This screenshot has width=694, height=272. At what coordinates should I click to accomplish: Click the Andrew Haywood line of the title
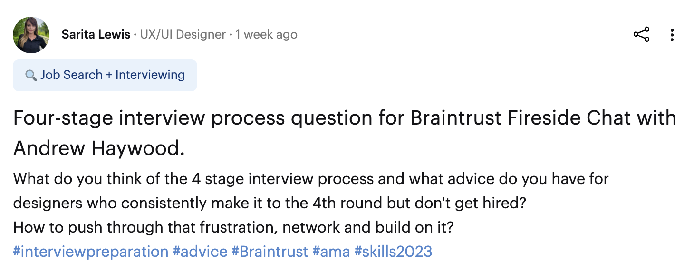click(99, 149)
